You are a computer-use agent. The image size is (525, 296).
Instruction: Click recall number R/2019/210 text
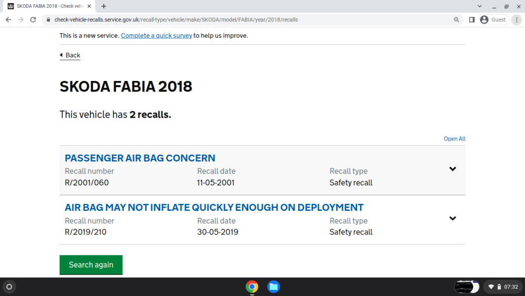tap(86, 232)
